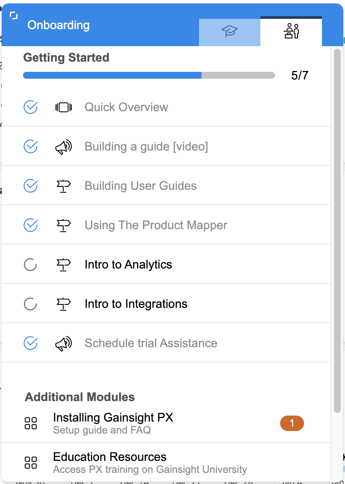Open the Building a guide video link
The width and height of the screenshot is (345, 484).
pyautogui.click(x=146, y=147)
